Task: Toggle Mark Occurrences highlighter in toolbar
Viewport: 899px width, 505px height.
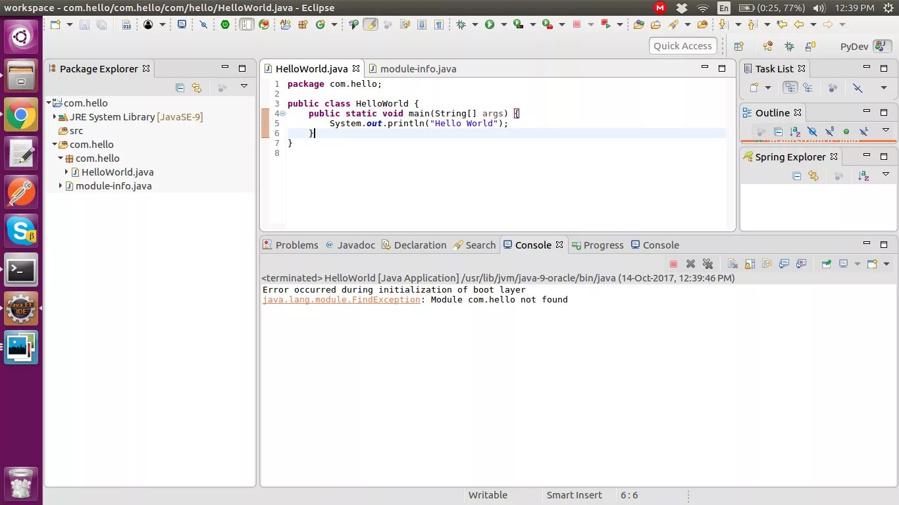Action: point(370,24)
